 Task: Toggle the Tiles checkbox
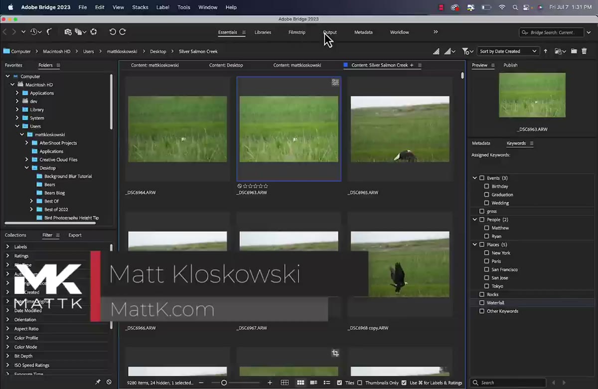(x=339, y=383)
